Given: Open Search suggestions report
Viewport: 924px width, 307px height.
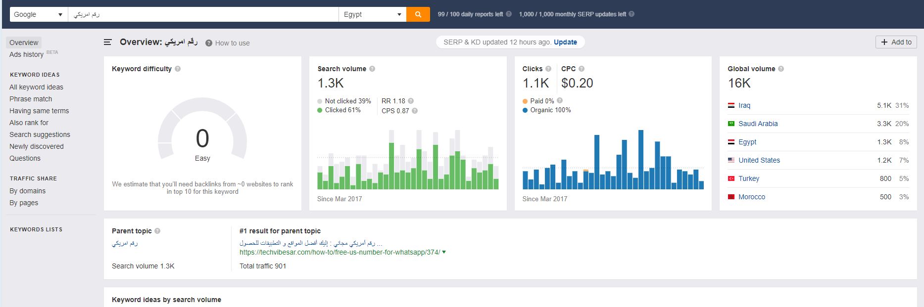Looking at the screenshot, I should pos(40,134).
